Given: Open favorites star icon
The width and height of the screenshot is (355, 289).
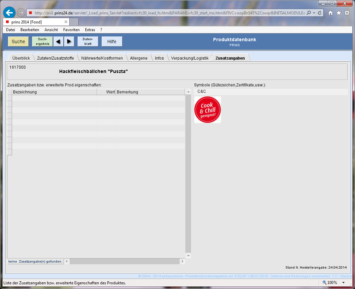Looking at the screenshot, I should [x=339, y=13].
